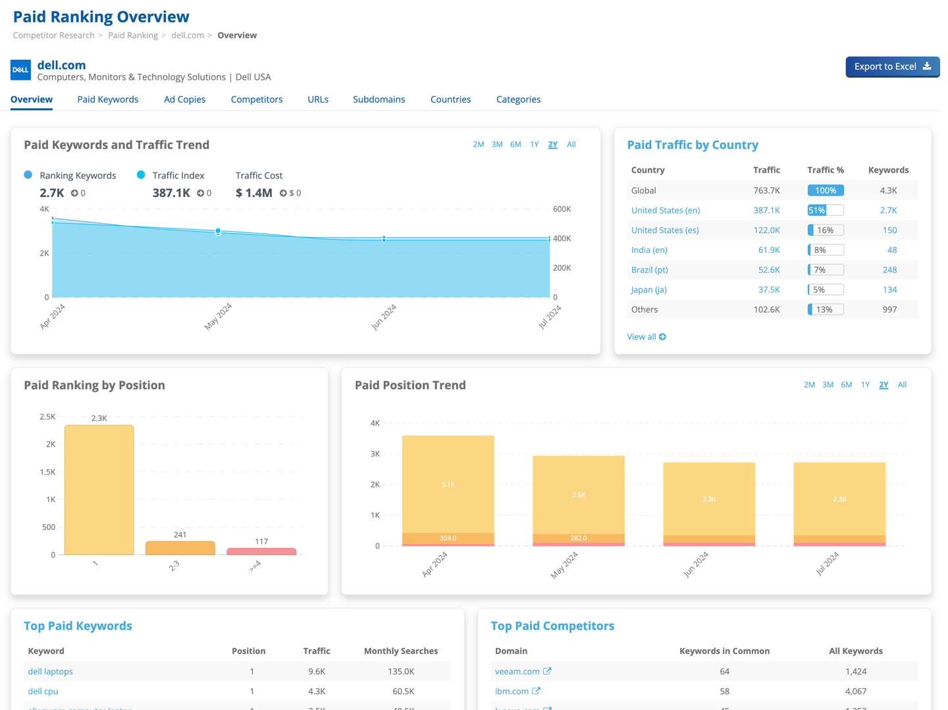This screenshot has width=948, height=710.
Task: Go to Competitor Research breadcrumb
Action: 54,36
